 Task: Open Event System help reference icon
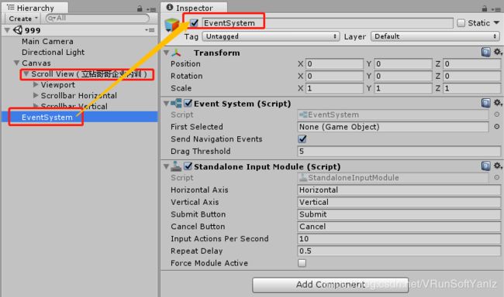tap(485, 103)
